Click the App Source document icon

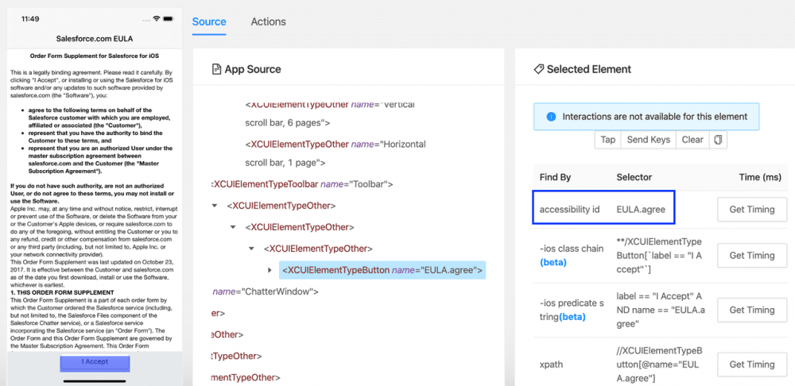pos(215,70)
